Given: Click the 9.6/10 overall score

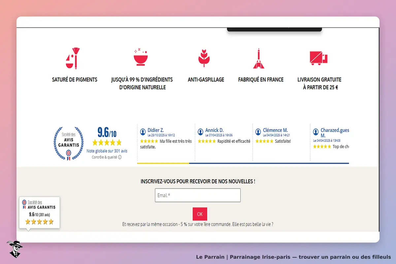Looking at the screenshot, I should tap(107, 132).
